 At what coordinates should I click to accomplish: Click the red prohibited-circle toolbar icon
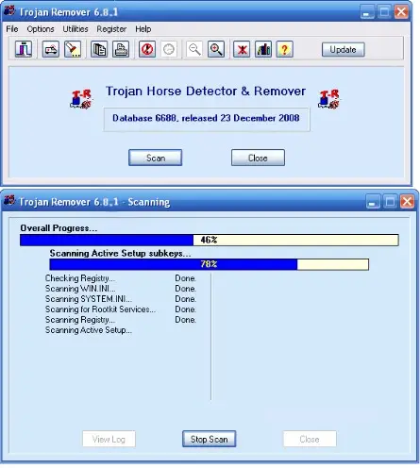coord(147,49)
